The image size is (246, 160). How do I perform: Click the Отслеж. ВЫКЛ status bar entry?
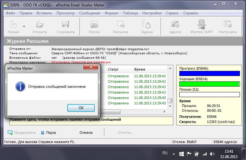tap(184, 142)
